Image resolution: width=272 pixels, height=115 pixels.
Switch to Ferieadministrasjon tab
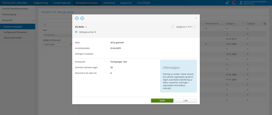click(87, 3)
